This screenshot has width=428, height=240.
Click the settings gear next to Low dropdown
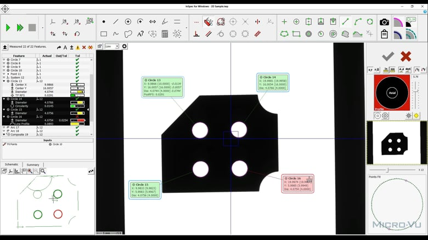click(x=125, y=47)
